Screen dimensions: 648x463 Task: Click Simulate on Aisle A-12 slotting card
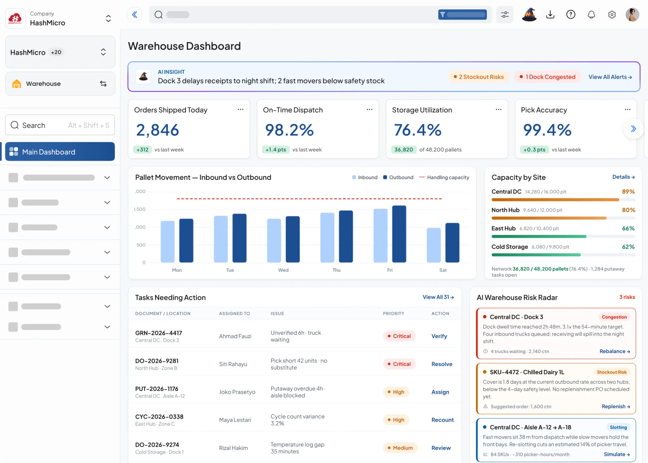(x=617, y=454)
